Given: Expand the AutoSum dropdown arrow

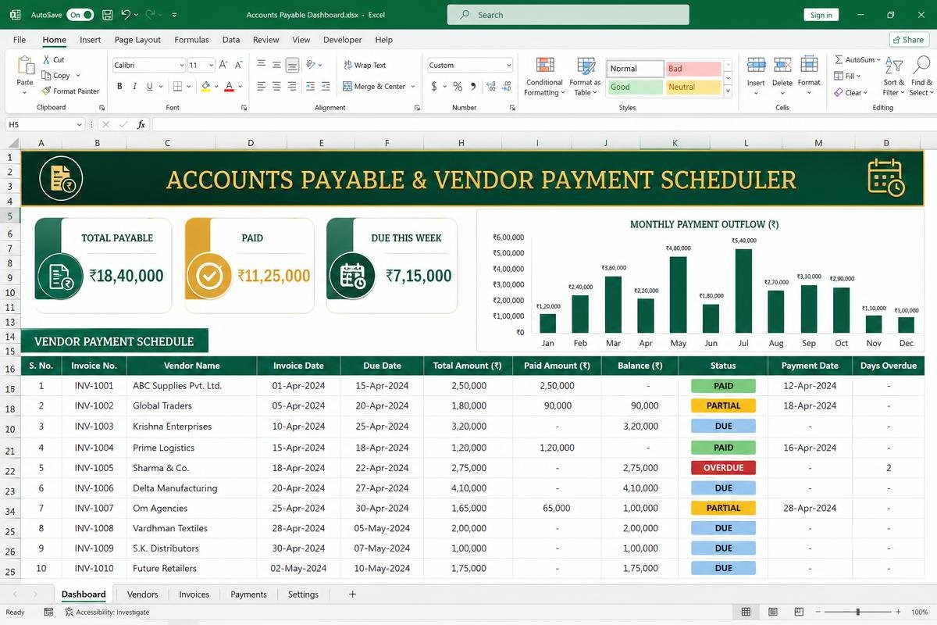Looking at the screenshot, I should pos(878,60).
